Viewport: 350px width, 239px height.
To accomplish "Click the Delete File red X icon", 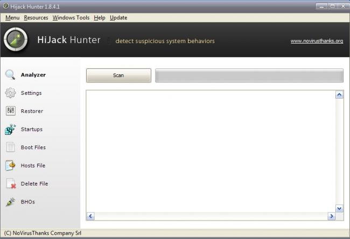I will pos(11,184).
